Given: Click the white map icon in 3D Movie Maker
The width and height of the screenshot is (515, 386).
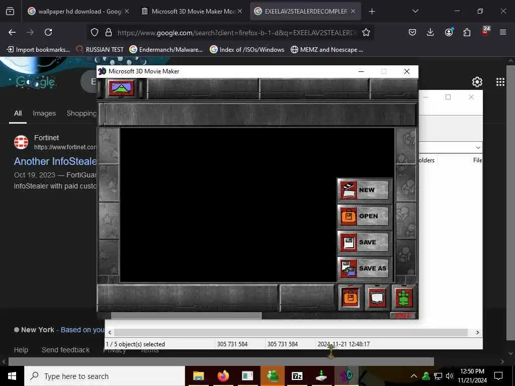Looking at the screenshot, I should click(x=377, y=298).
